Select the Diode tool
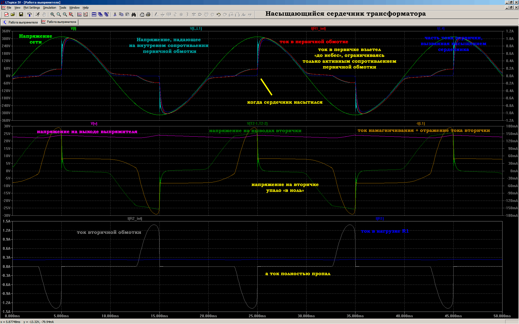This screenshot has width=519, height=324. [x=194, y=15]
